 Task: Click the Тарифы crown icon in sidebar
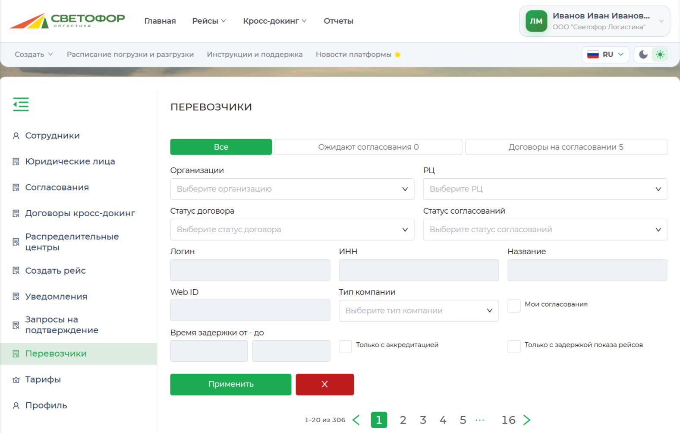click(16, 379)
